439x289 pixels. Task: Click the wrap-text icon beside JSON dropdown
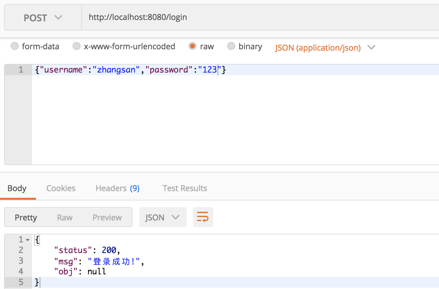point(203,217)
